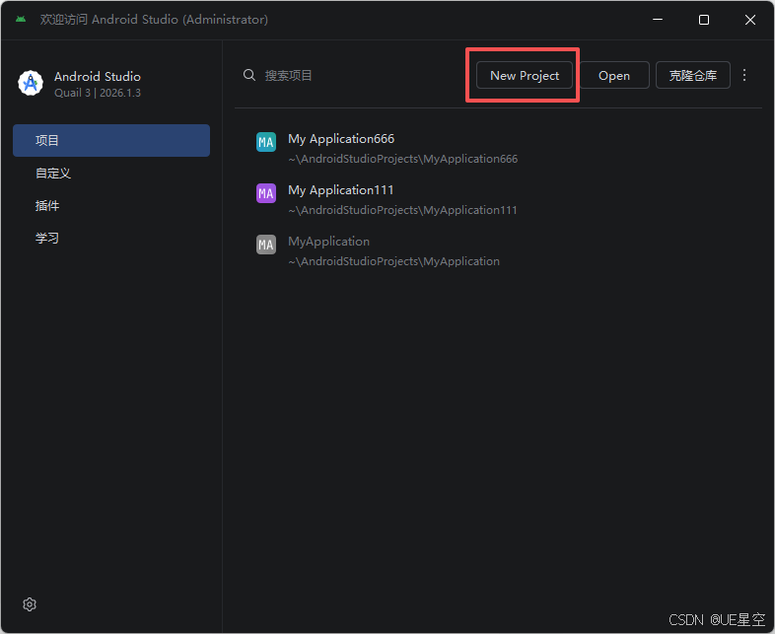Click the Android Studio name label

point(98,77)
